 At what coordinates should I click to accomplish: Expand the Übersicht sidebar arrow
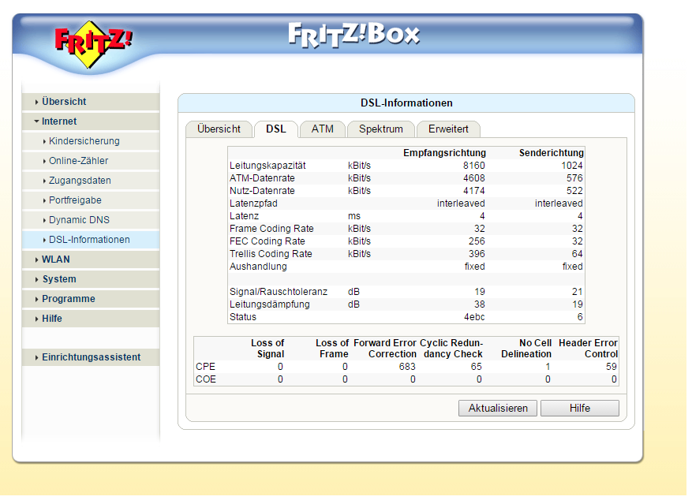(36, 102)
